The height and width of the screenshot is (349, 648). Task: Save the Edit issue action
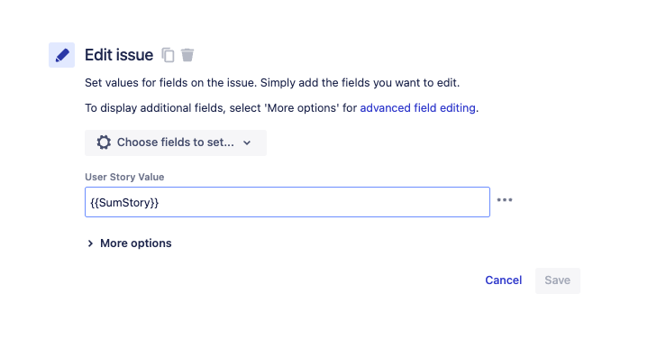pos(558,280)
